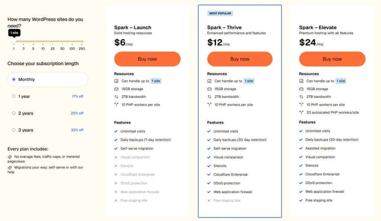Viewport: 381px width, 221px height.
Task: Click the checkmark beside Cloudflare Enterprise in Elevate
Action: [x=301, y=174]
